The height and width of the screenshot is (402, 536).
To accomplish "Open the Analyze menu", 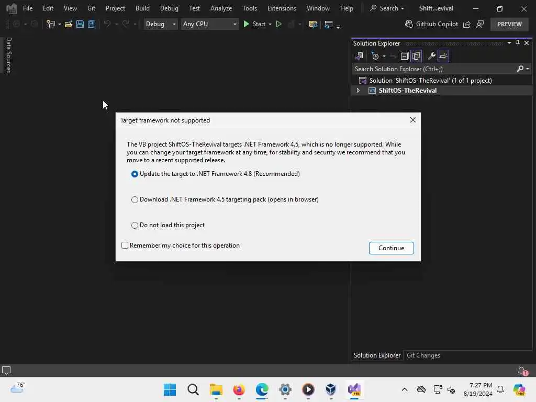I will pyautogui.click(x=221, y=8).
